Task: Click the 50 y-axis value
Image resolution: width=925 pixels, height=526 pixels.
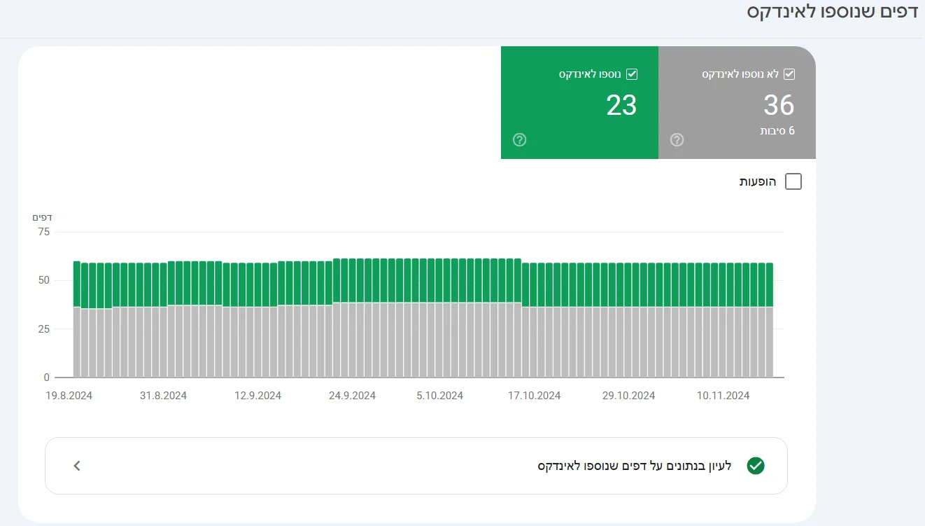Action: click(43, 280)
